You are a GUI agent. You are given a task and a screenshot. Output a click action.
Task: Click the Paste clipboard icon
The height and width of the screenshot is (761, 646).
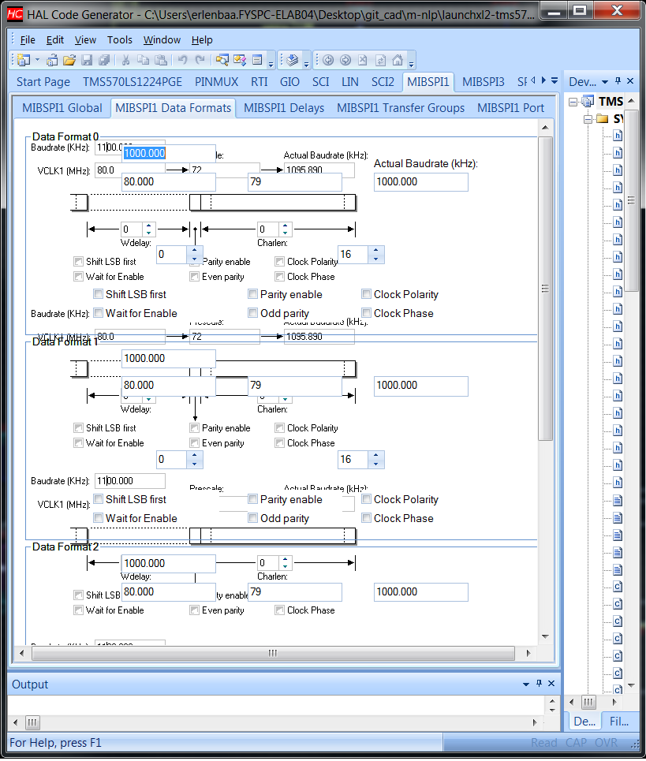161,60
